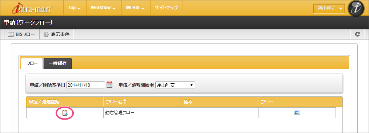The height and width of the screenshot is (133, 369).
Task: Click the 申請/開始基準日 date field
Action: coord(86,85)
